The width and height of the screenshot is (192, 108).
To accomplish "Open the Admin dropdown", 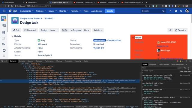I will [98, 30].
